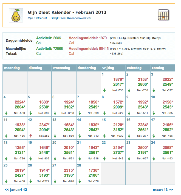Click green down arrow on day 7
This screenshot has height=195, width=181.
click(80, 113)
